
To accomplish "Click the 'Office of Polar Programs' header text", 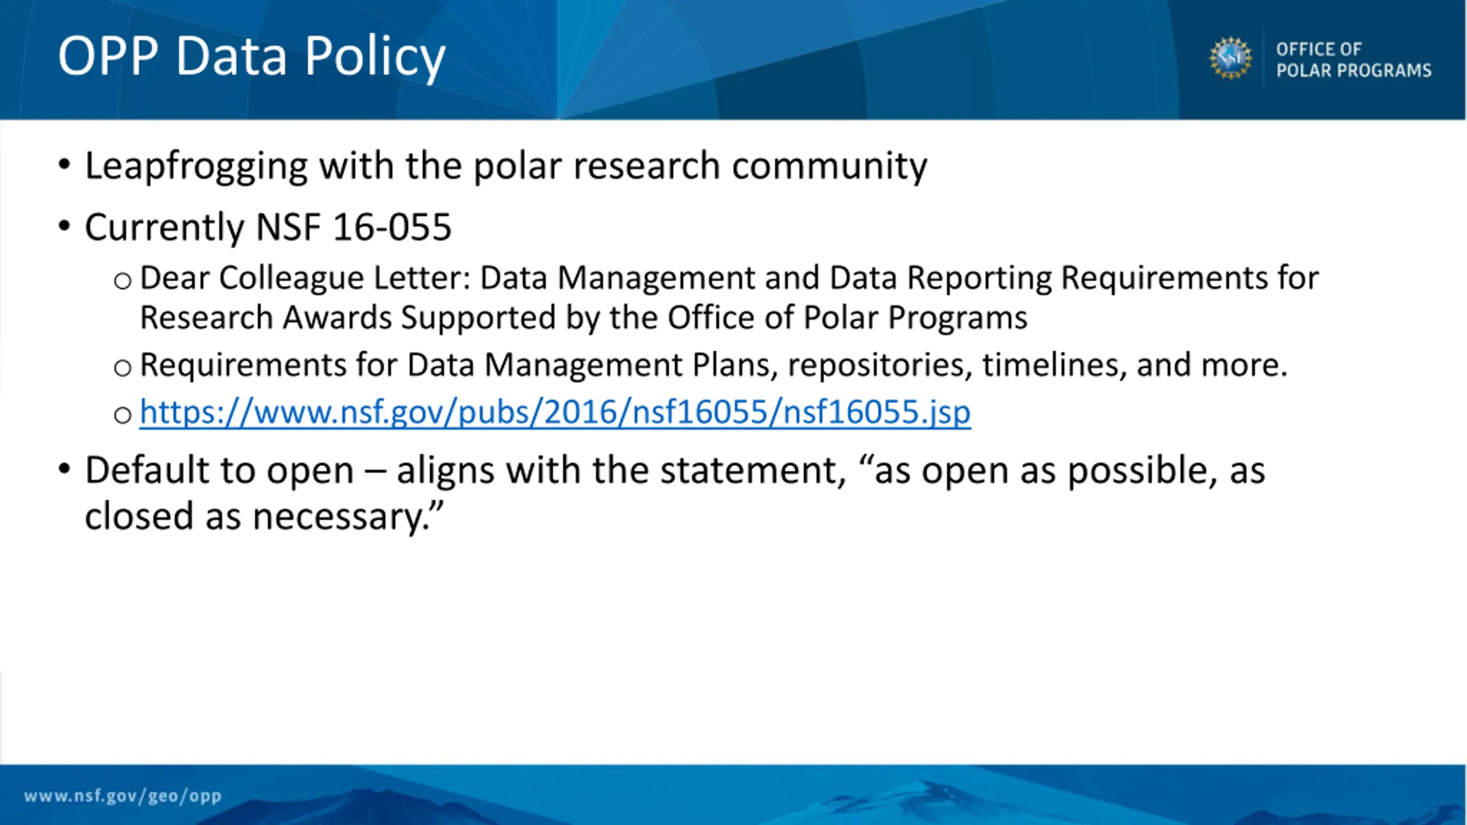I will pos(1354,60).
